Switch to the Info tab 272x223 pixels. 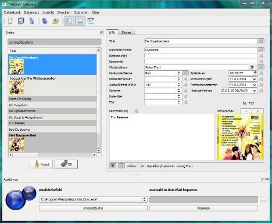coord(112,32)
